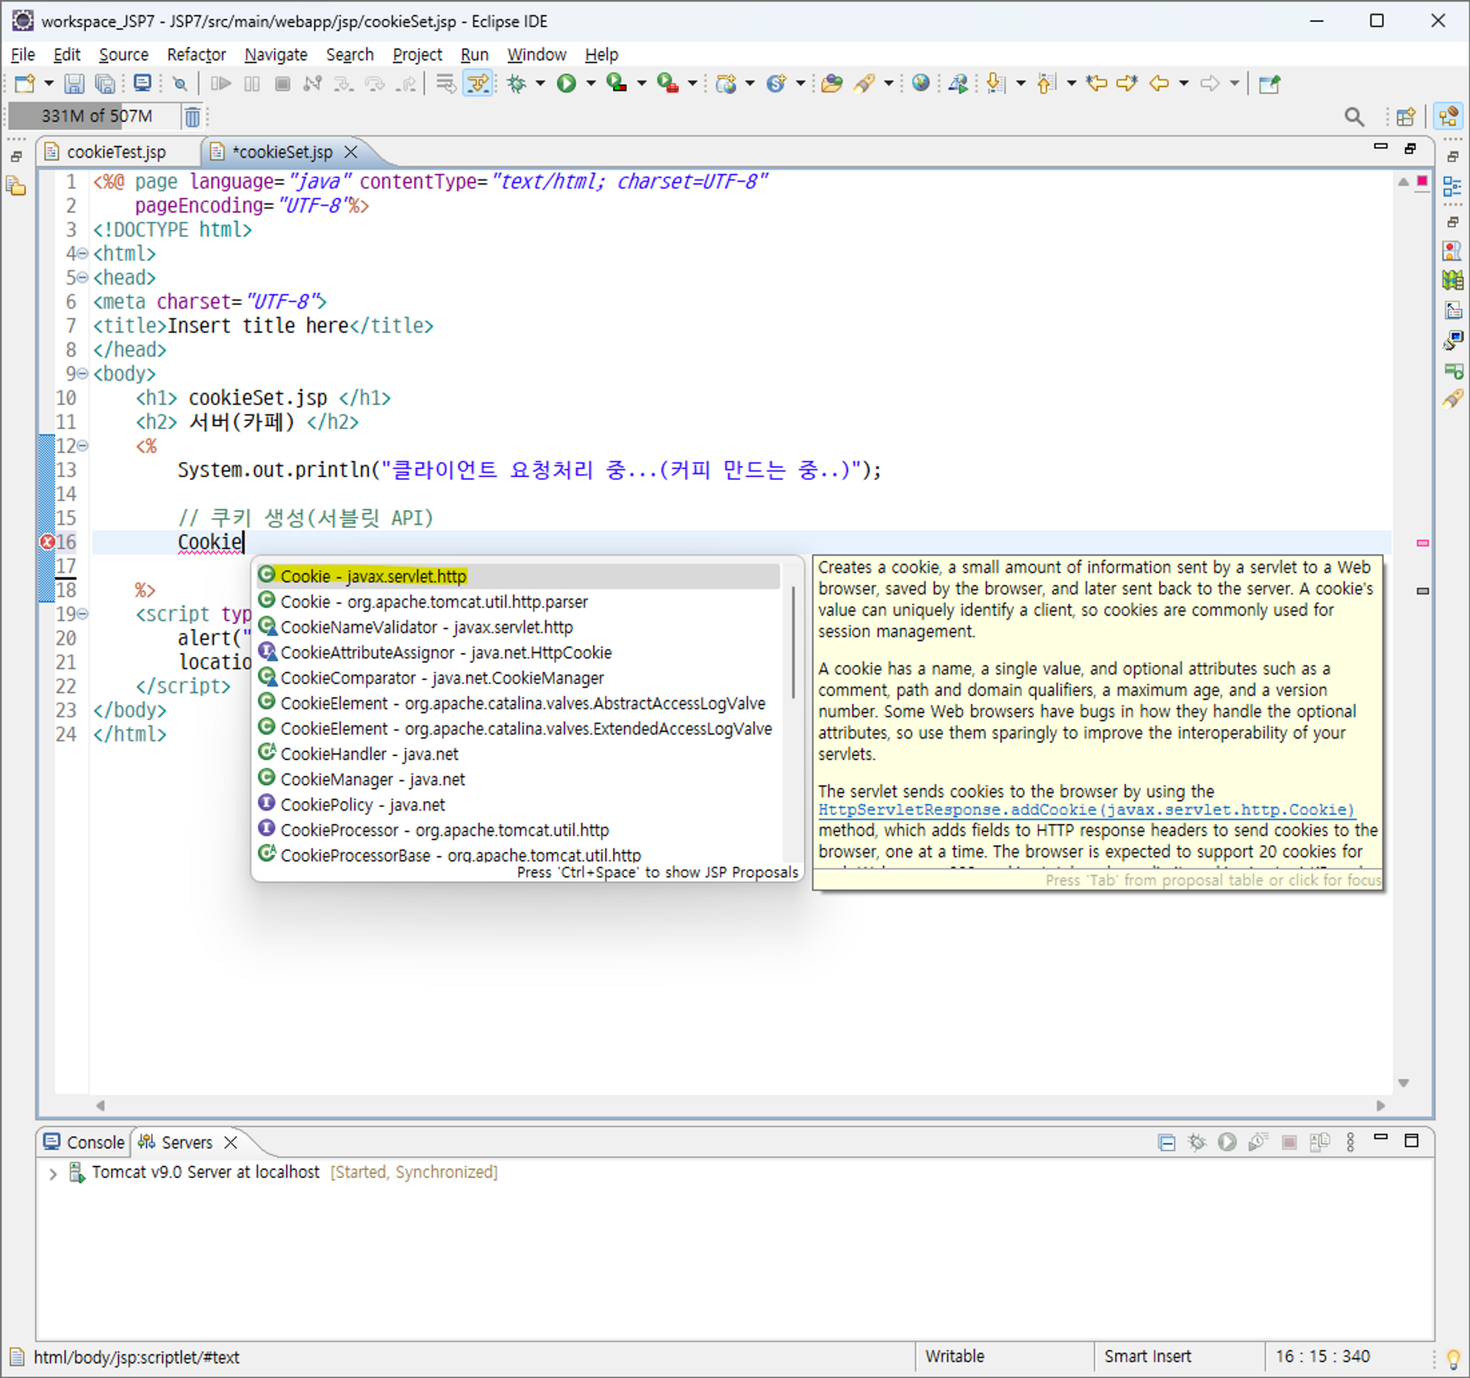Image resolution: width=1470 pixels, height=1378 pixels.
Task: Save the file with the Save icon
Action: tap(74, 84)
